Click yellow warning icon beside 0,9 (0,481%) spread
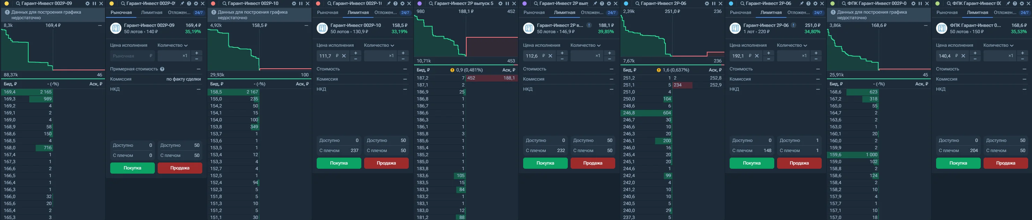The image size is (1032, 220). tap(452, 70)
